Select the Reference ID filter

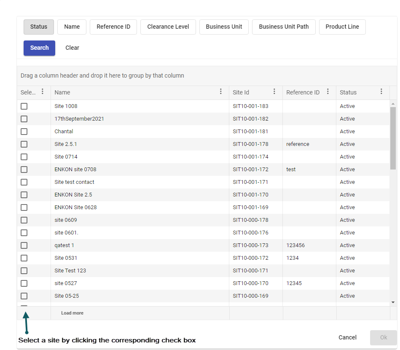tap(113, 27)
